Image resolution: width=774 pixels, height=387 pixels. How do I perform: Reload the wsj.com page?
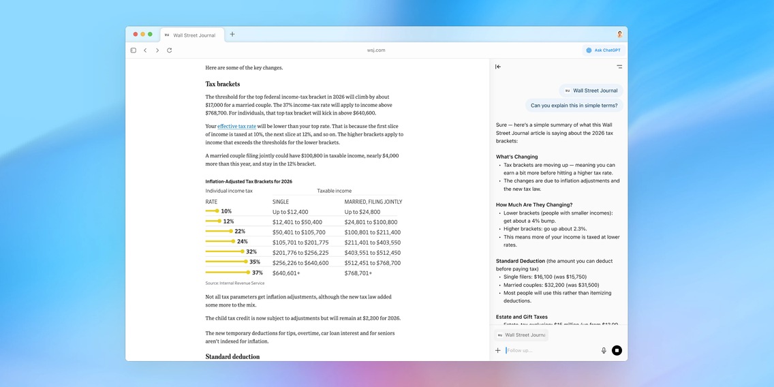170,50
